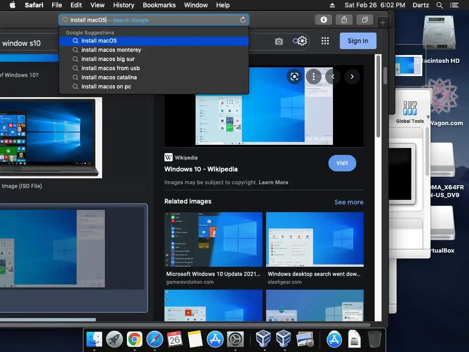Click the Dartz user name in menu bar

[x=420, y=5]
